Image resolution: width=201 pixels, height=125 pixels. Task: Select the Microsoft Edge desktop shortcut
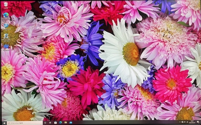point(6,16)
